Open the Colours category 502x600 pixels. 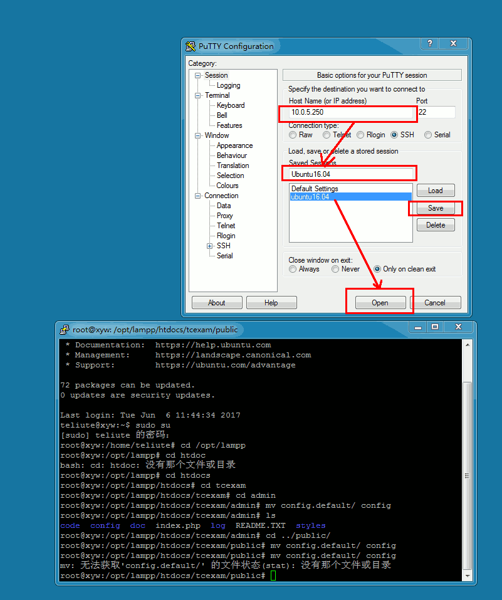pyautogui.click(x=227, y=186)
